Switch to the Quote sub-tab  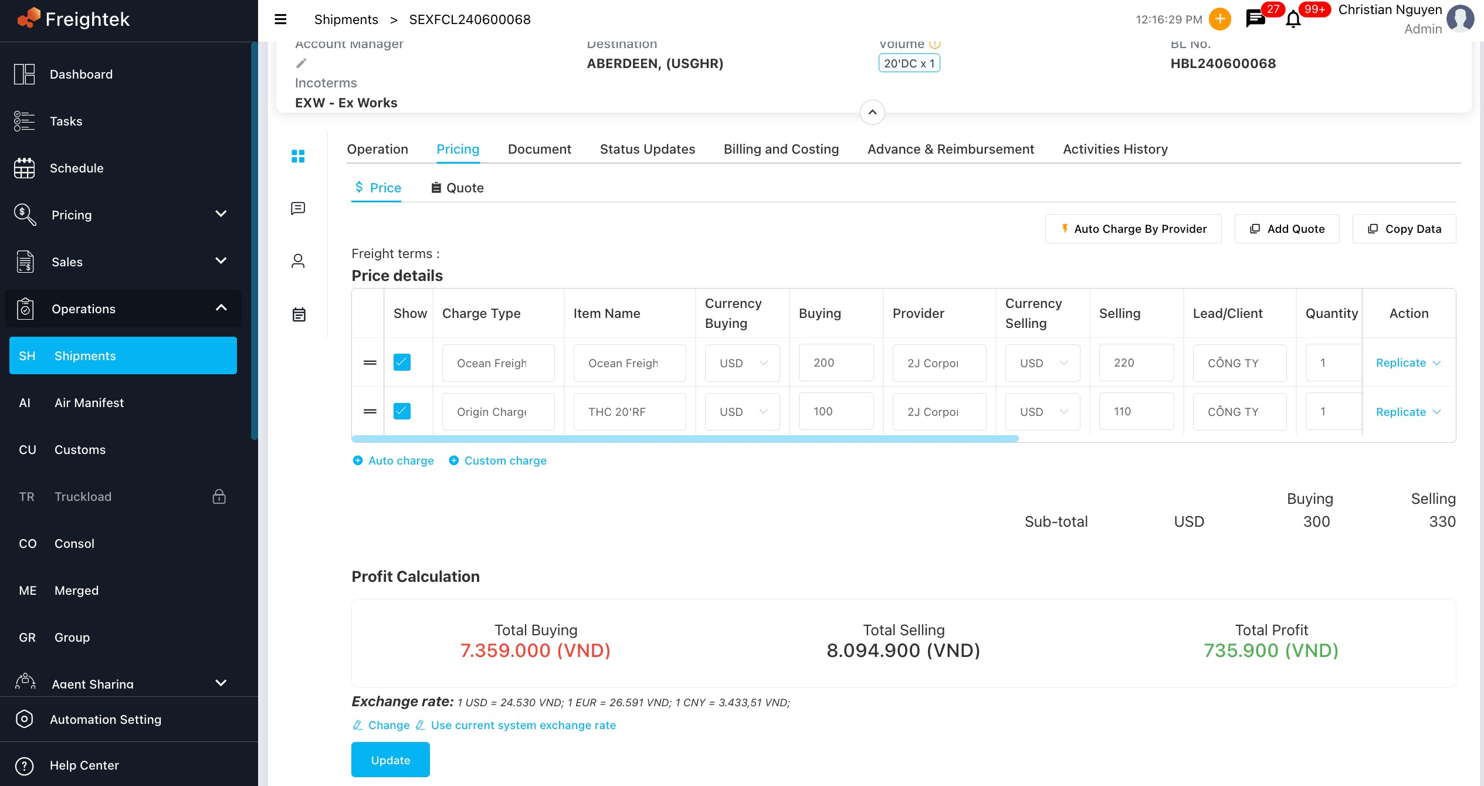pos(458,188)
